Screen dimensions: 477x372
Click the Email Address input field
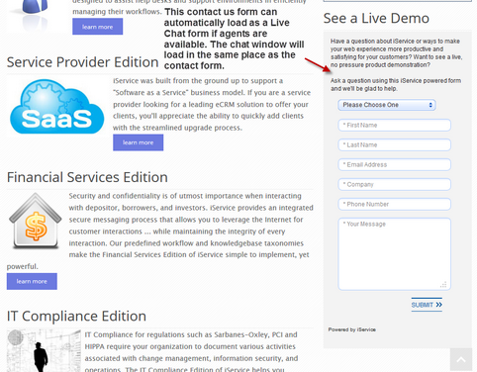394,165
